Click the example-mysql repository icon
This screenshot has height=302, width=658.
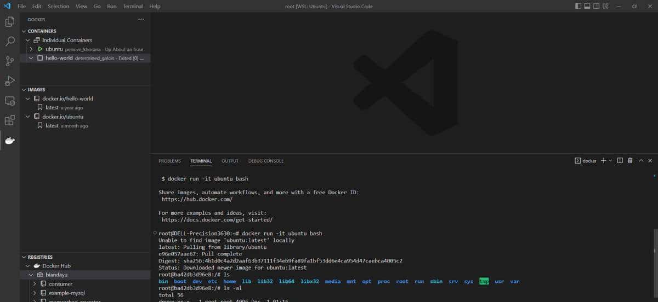point(43,293)
